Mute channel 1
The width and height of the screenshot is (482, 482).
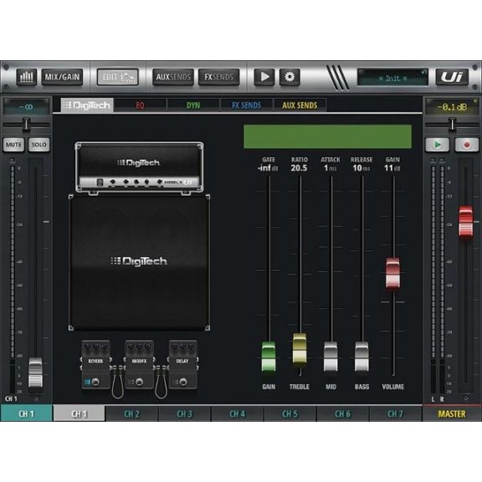click(x=13, y=145)
